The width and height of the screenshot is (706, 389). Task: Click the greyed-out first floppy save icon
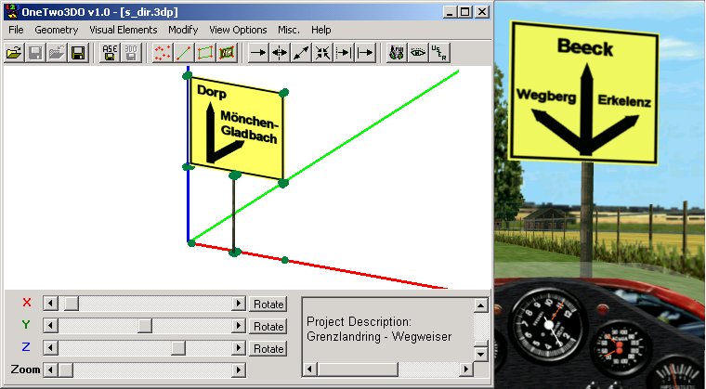point(35,53)
